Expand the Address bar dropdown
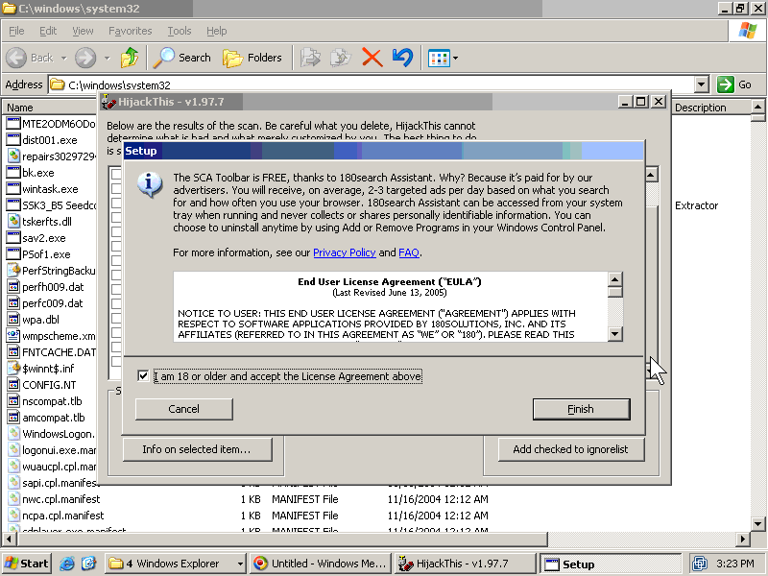This screenshot has height=576, width=768. (x=702, y=84)
